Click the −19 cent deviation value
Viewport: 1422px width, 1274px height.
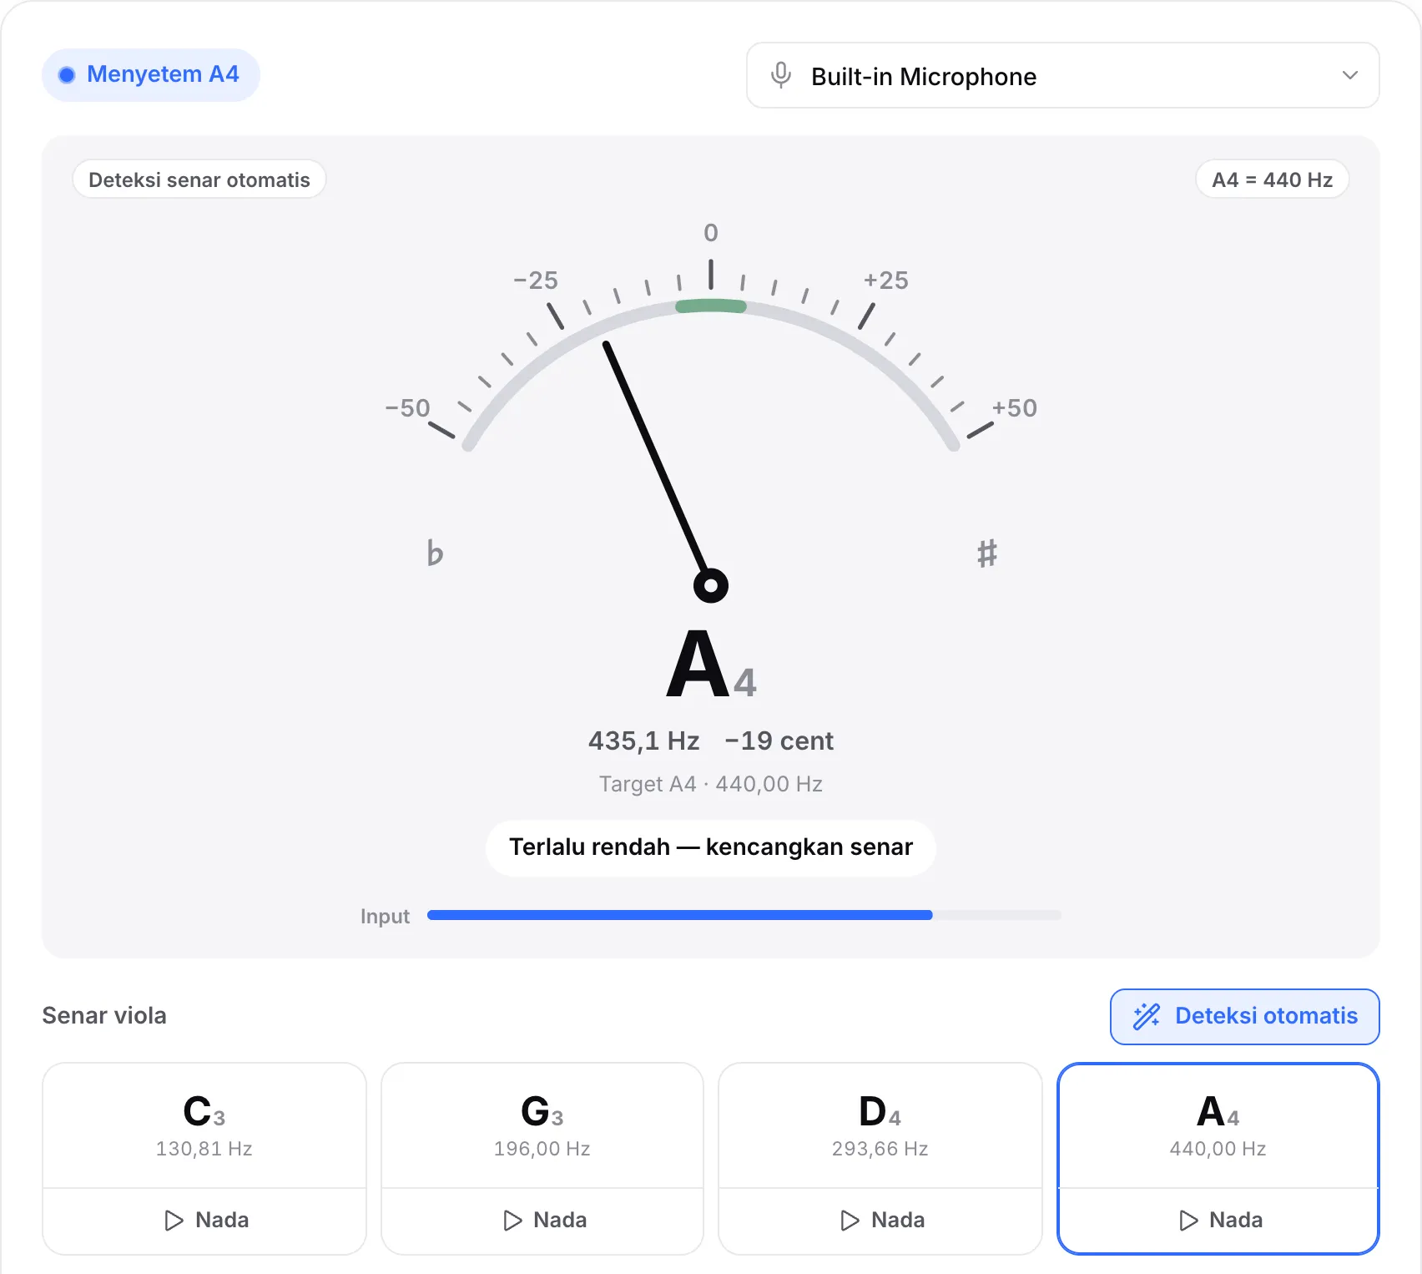pos(779,741)
